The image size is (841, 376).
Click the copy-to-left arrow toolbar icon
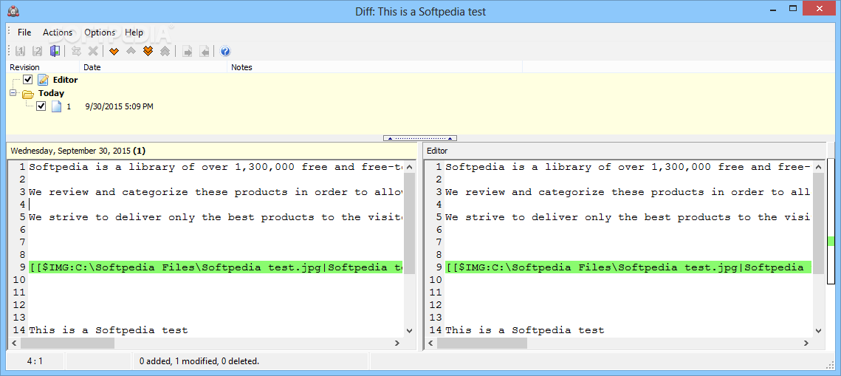[204, 52]
